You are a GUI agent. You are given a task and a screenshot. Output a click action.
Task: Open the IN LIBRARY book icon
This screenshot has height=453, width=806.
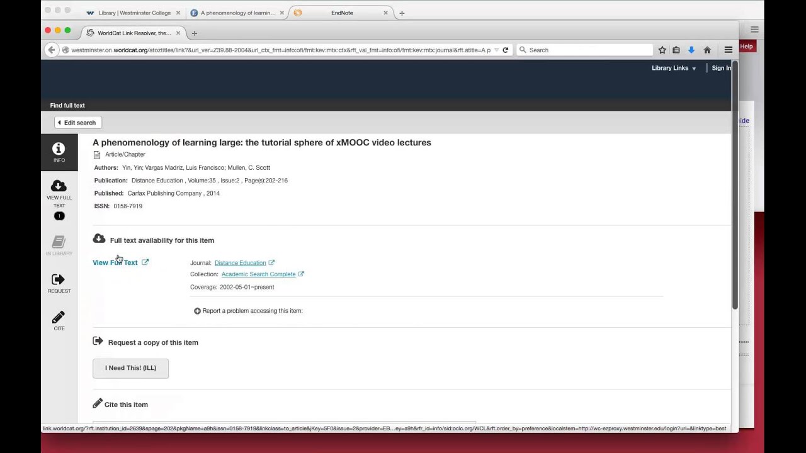pos(59,242)
